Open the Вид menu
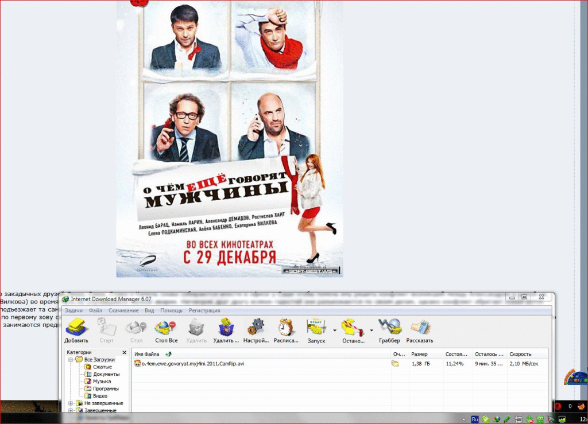Image resolution: width=588 pixels, height=424 pixels. point(149,310)
